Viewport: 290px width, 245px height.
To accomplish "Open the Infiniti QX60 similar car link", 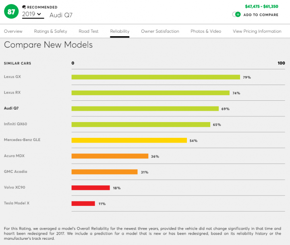I will (16, 124).
